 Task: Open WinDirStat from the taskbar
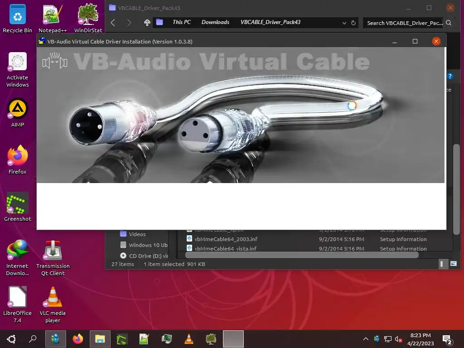[211, 339]
